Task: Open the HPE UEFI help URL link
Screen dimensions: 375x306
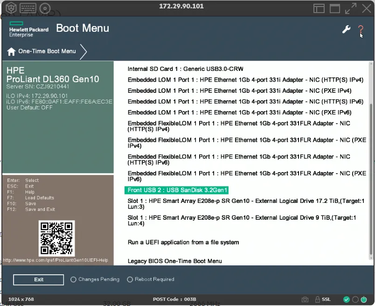Action: pyautogui.click(x=56, y=260)
